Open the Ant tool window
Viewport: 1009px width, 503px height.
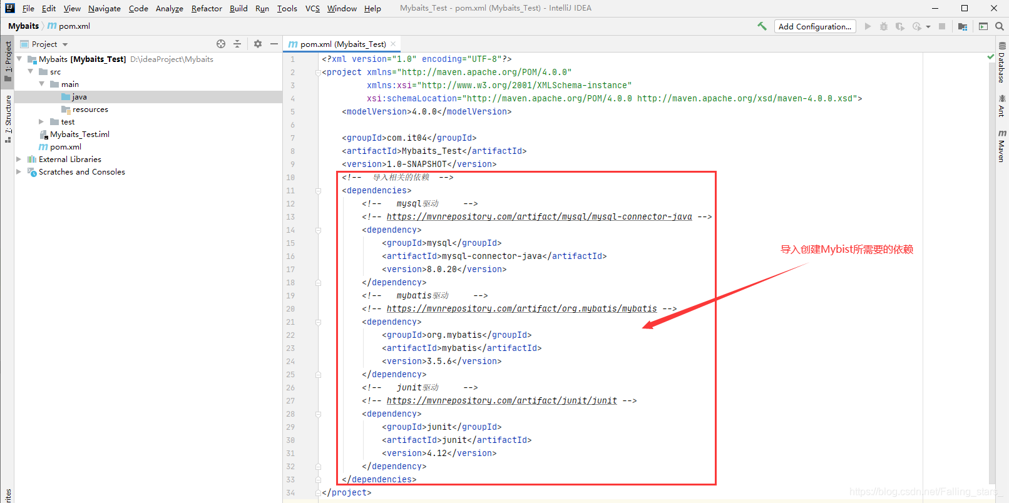[x=1001, y=106]
